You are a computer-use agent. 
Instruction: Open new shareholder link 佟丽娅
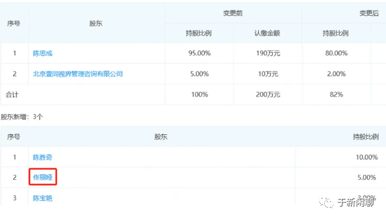[42, 177]
